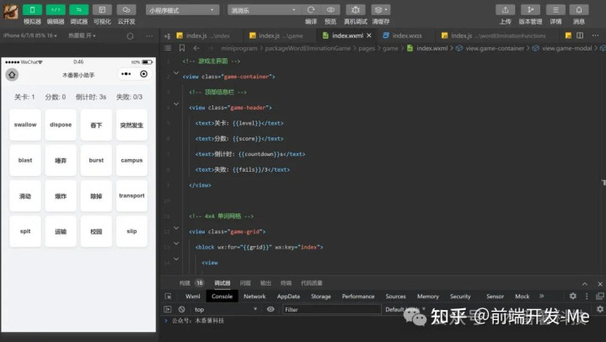Open 版本管理 version management
606x342 pixels.
[x=530, y=9]
